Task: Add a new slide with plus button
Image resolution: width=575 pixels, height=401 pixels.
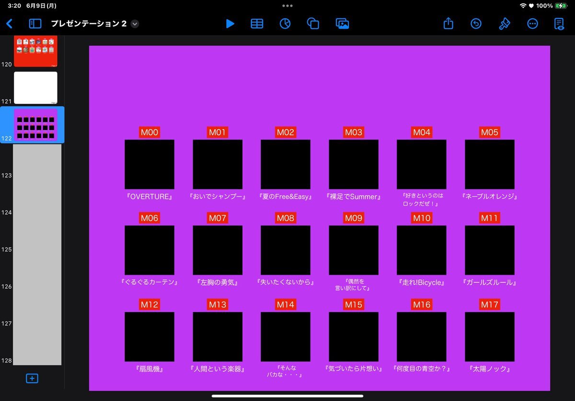Action: [32, 379]
